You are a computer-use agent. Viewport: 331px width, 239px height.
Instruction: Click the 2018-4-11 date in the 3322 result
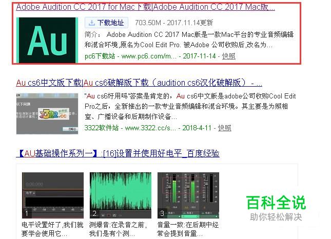197,128
